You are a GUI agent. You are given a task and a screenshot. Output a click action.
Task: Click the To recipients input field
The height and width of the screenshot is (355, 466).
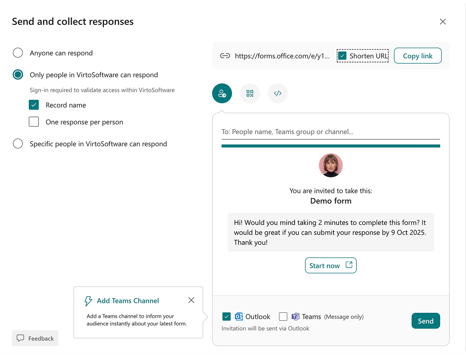(x=330, y=131)
